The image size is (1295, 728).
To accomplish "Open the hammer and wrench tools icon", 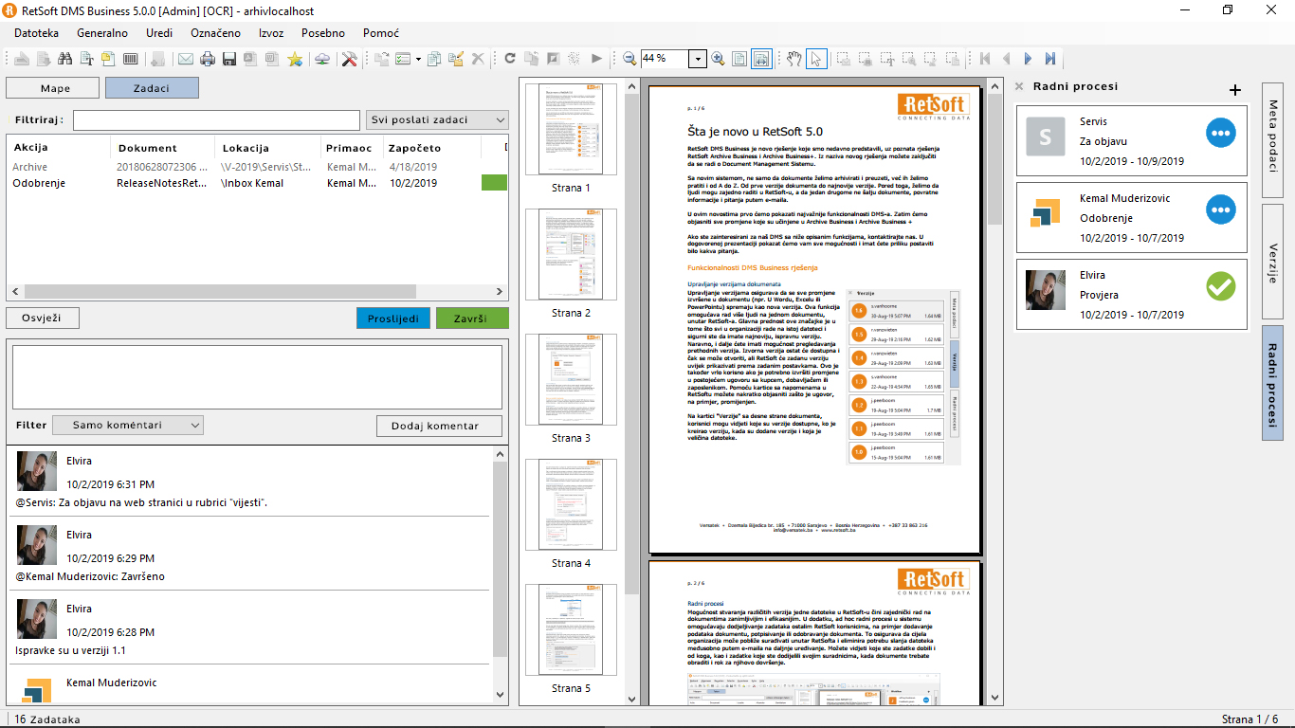I will pyautogui.click(x=349, y=59).
